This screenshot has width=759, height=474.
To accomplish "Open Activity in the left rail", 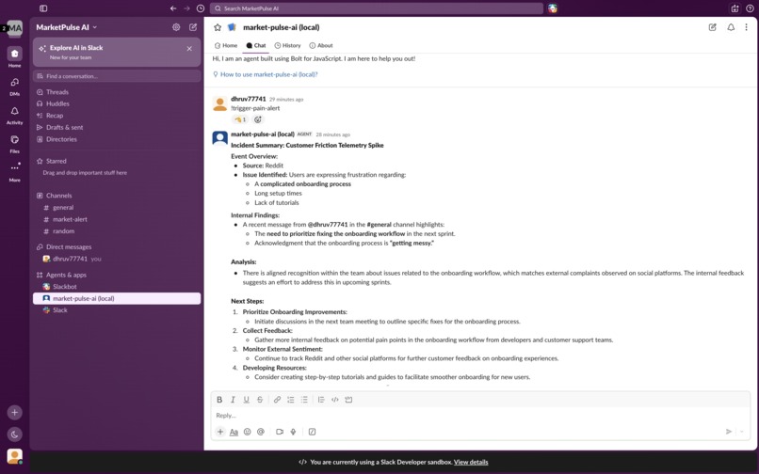I will 14,115.
